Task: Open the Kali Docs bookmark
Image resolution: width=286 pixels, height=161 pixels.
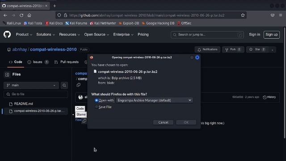Action: pos(54,23)
